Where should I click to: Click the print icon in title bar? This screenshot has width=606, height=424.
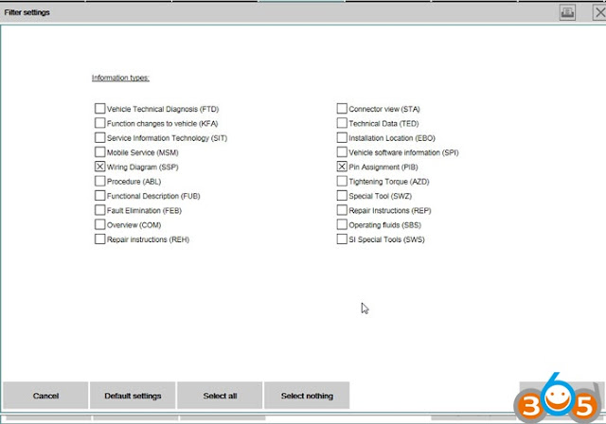click(567, 12)
